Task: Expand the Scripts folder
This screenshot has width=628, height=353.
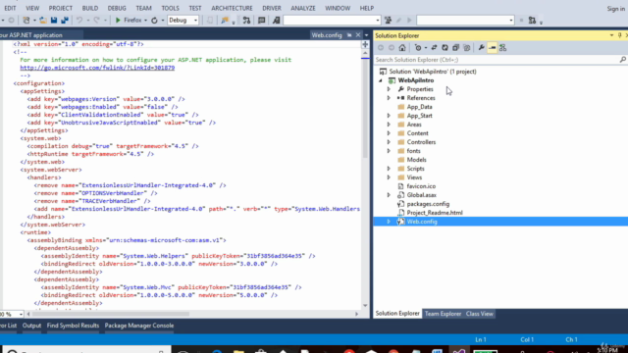Action: click(x=389, y=169)
